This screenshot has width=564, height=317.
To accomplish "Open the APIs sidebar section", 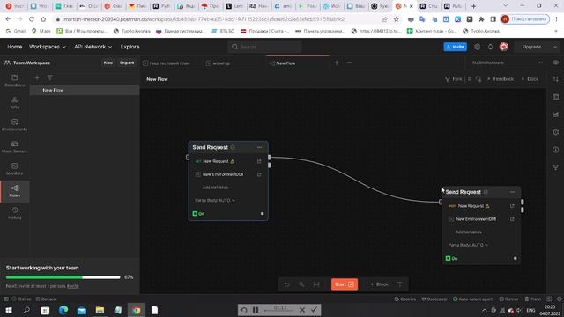I will (x=14, y=103).
